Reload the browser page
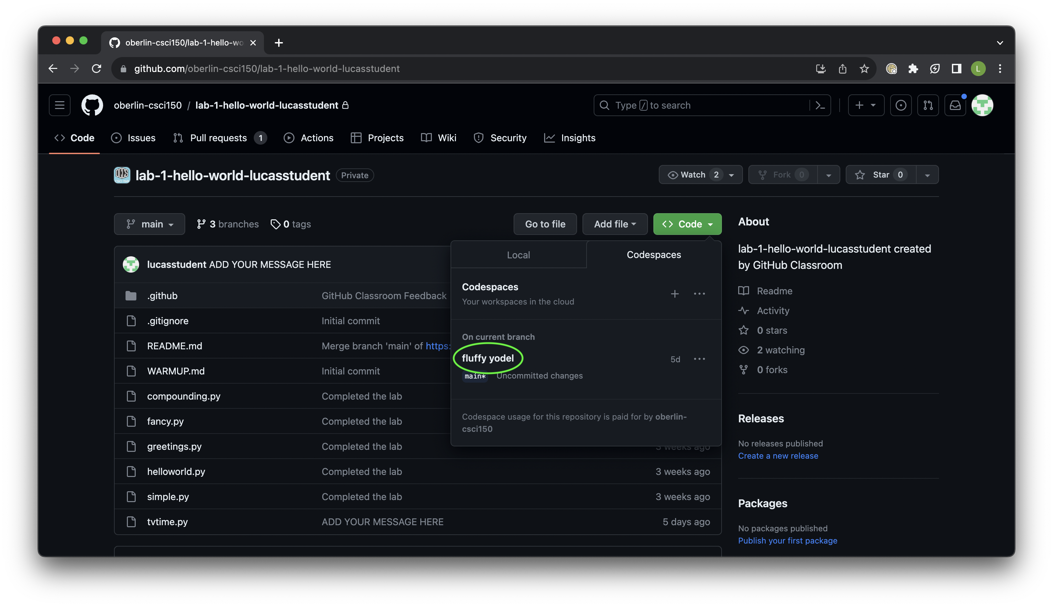The height and width of the screenshot is (607, 1053). (97, 68)
